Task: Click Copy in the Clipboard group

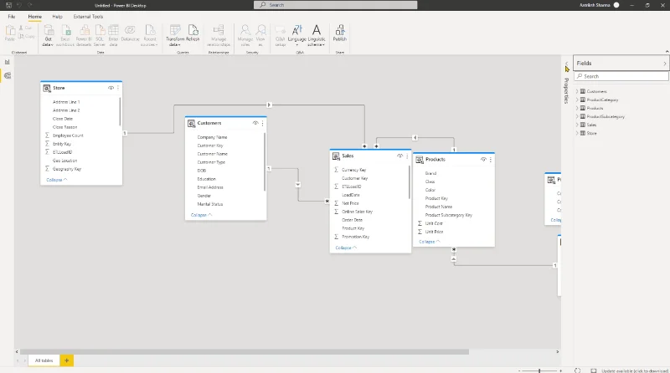Action: click(x=27, y=36)
